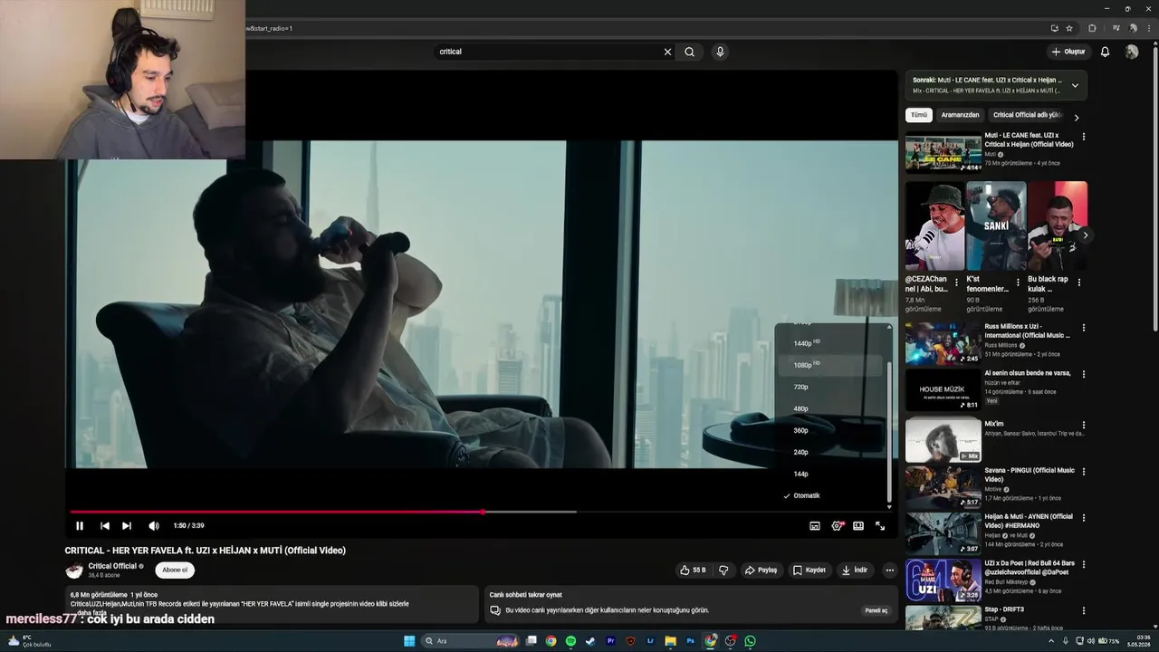The height and width of the screenshot is (652, 1159).
Task: Select the checked Otomatik quality option
Action: coord(830,495)
